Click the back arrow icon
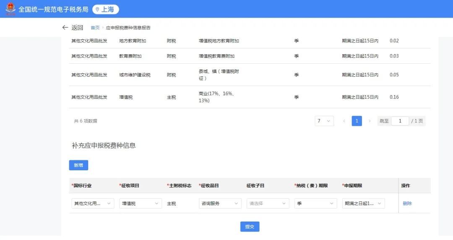The width and height of the screenshot is (453, 240). pyautogui.click(x=65, y=27)
